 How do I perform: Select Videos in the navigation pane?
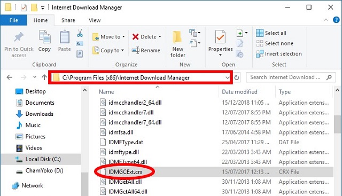29,148
